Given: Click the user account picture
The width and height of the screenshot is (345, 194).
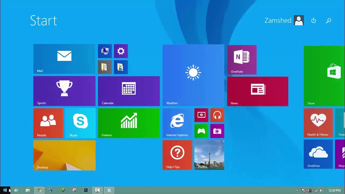Looking at the screenshot, I should point(299,20).
